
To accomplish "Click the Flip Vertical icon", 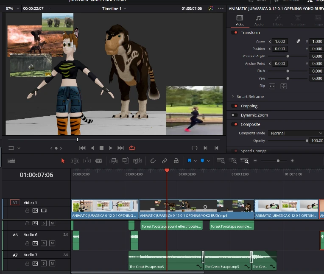I will coord(283,86).
